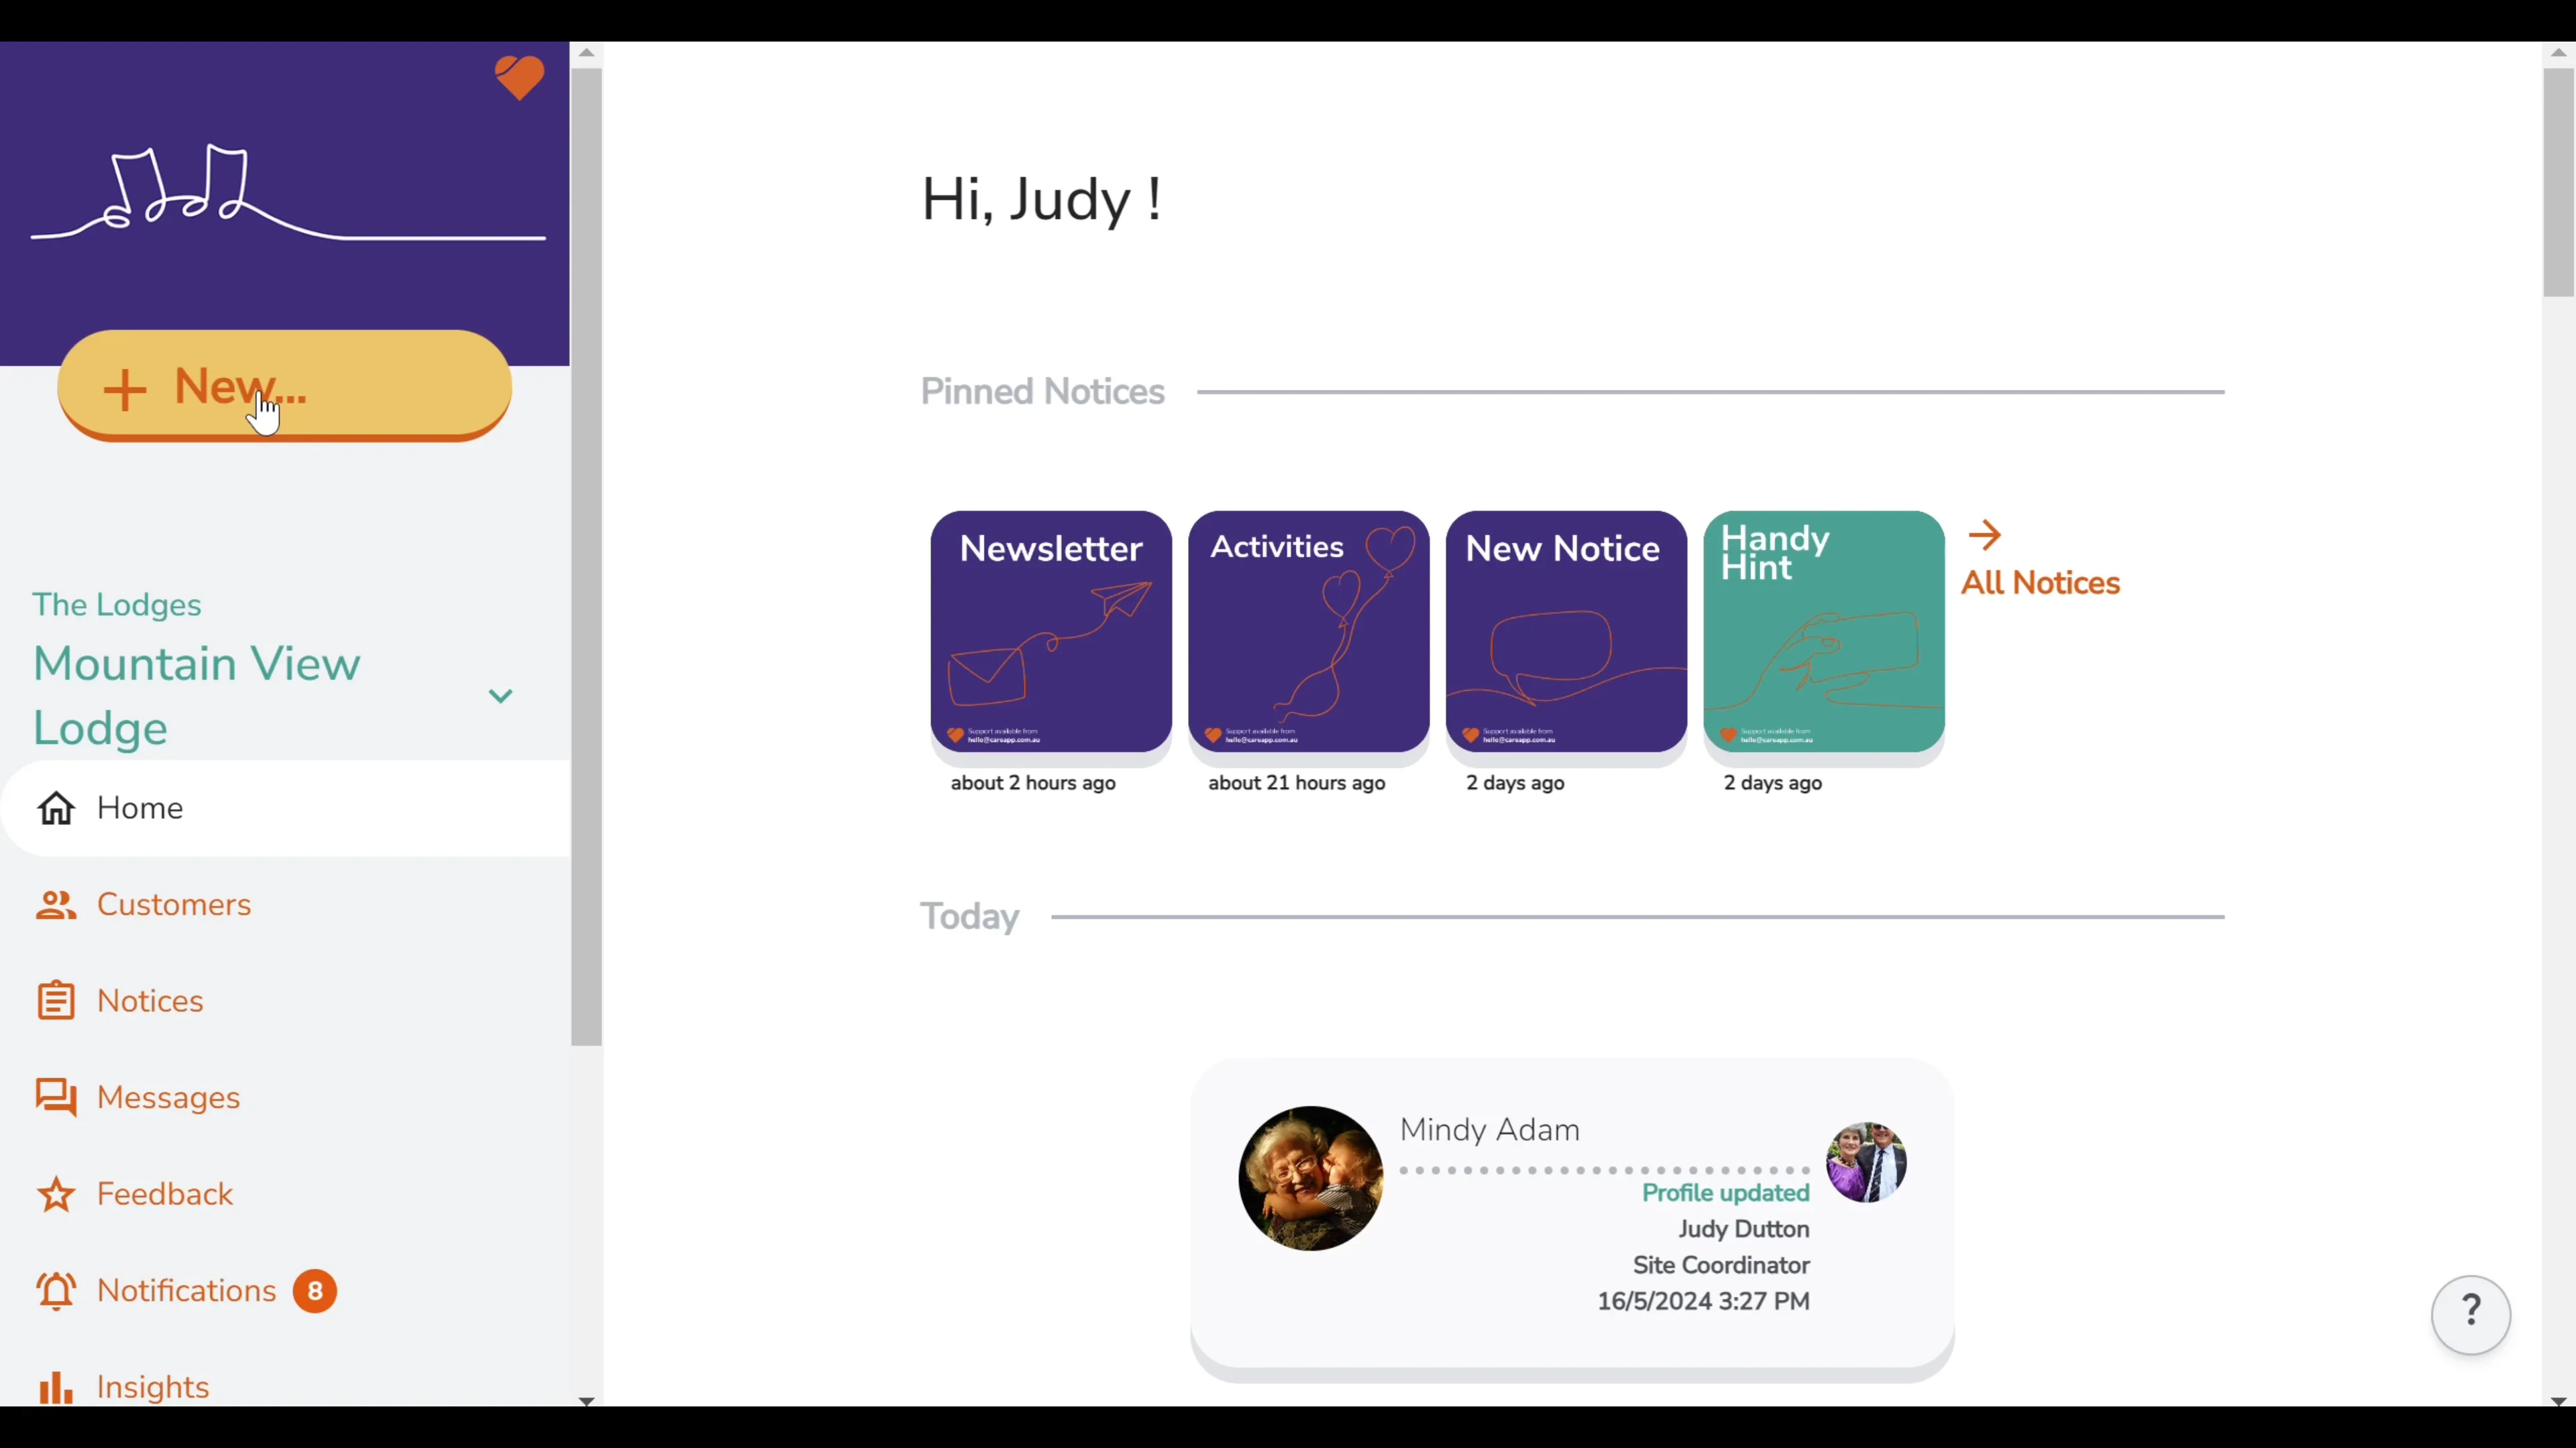Click the orange heart logo icon
Viewport: 2576px width, 1448px height.
tap(519, 77)
